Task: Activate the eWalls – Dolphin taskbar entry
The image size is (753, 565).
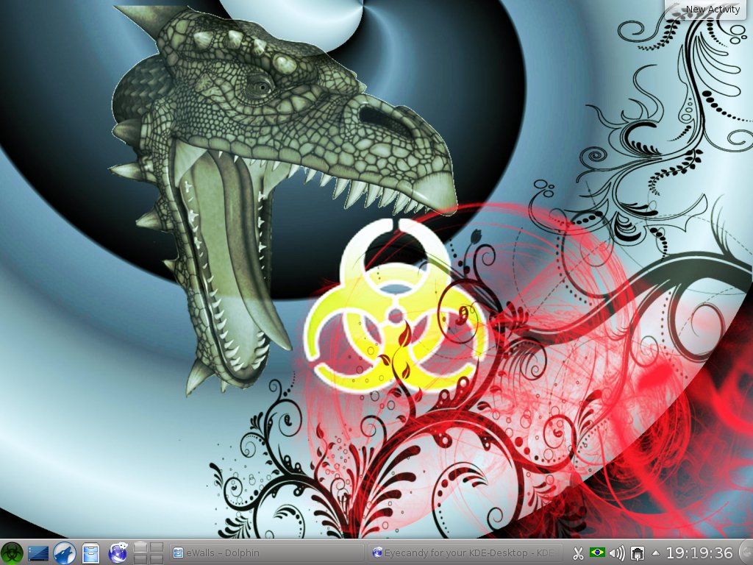Action: (x=266, y=553)
